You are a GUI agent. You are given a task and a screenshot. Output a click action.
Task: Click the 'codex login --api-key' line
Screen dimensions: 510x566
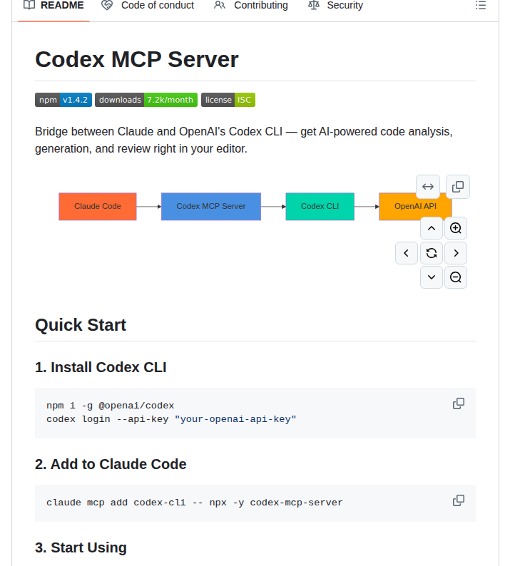click(171, 419)
